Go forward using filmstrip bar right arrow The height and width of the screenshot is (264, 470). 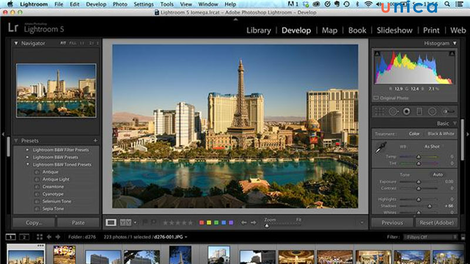pos(58,237)
